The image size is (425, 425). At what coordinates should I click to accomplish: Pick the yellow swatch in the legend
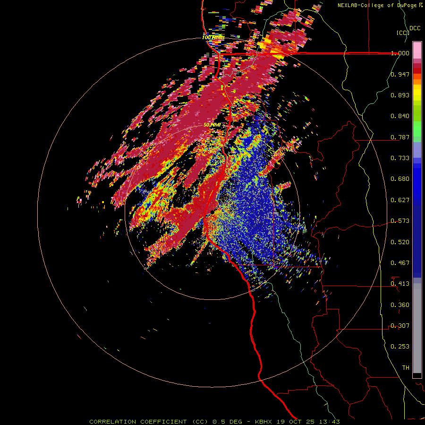point(417,93)
